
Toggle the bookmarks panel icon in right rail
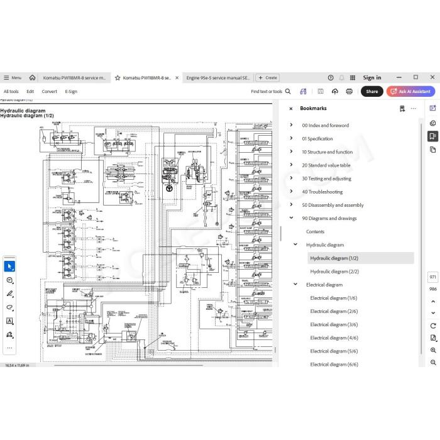point(432,136)
